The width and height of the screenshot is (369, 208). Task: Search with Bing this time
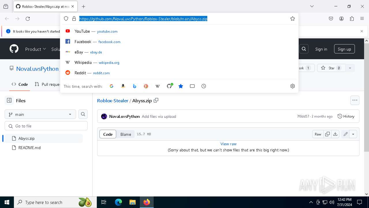click(135, 86)
